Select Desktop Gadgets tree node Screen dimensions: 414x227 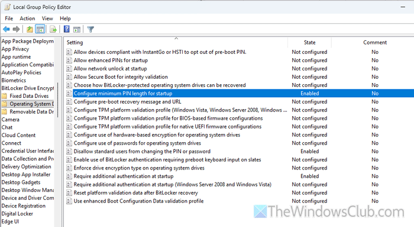click(21, 183)
